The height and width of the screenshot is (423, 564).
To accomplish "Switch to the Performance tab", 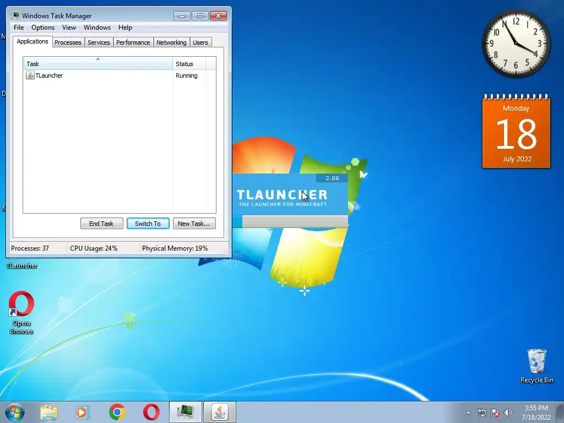I will (x=133, y=42).
